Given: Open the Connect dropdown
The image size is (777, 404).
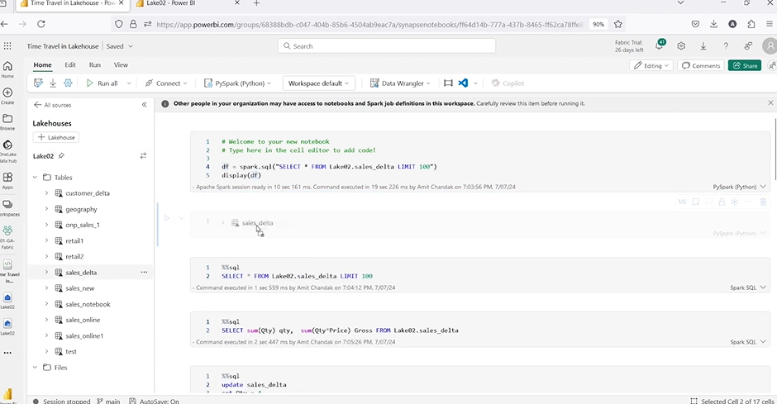Looking at the screenshot, I should click(x=166, y=83).
